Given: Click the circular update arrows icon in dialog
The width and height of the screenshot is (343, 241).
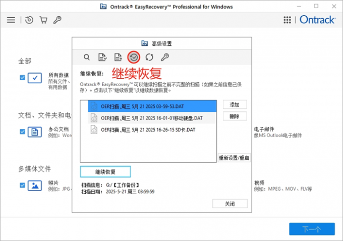Looking at the screenshot, I should 149,57.
